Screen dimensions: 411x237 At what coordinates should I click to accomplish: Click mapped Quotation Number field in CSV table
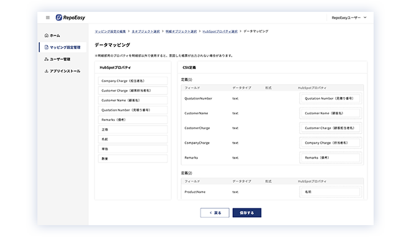click(x=331, y=98)
